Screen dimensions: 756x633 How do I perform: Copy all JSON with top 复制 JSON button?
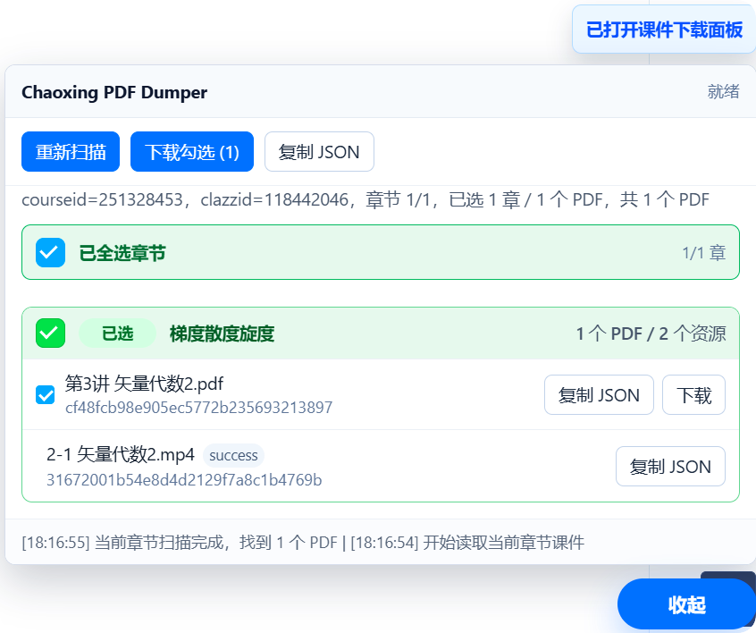[x=319, y=151]
